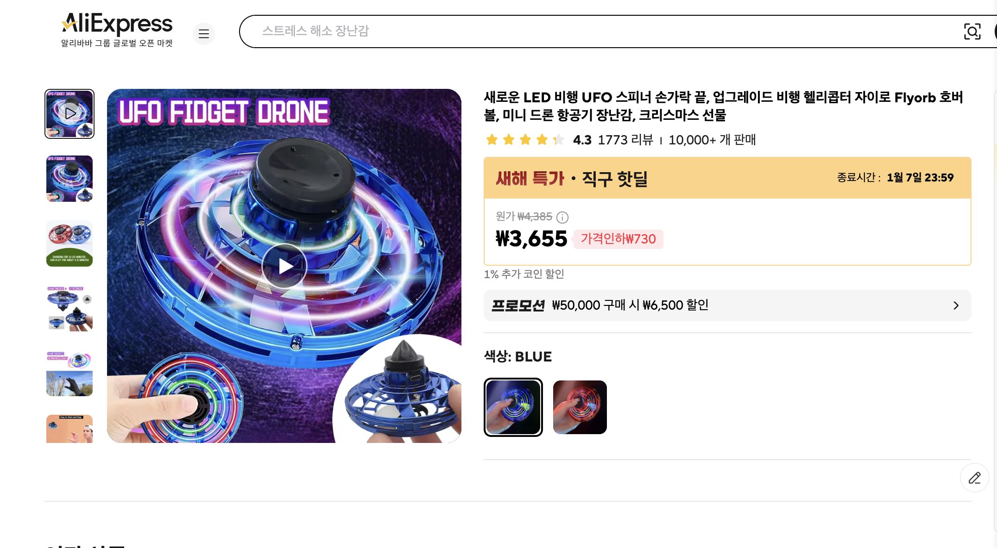997x548 pixels.
Task: Select the last thumbnail in the sidebar
Action: [69, 429]
